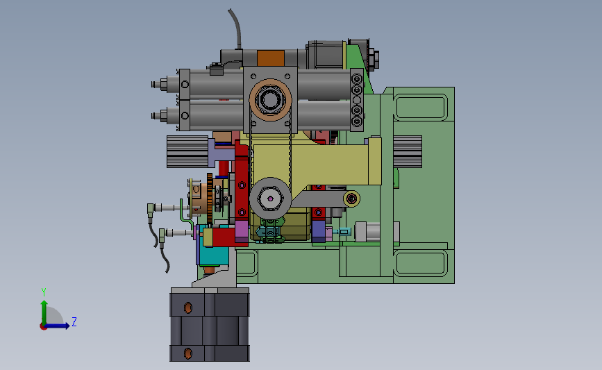
Task: Select the green base frame's upper right pocket
Action: pyautogui.click(x=420, y=108)
